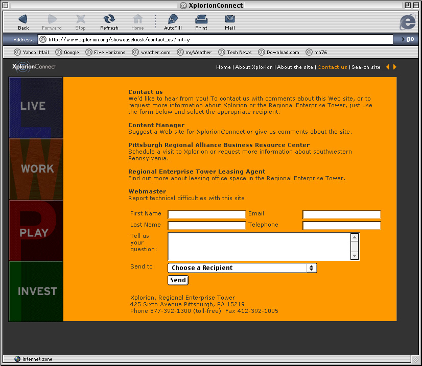Click the Send button

[x=178, y=280]
